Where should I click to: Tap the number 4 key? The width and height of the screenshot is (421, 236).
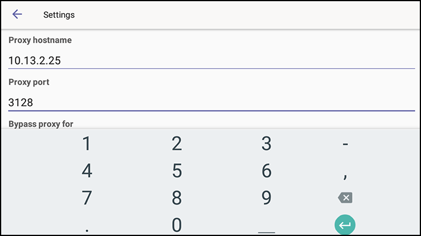pyautogui.click(x=87, y=171)
